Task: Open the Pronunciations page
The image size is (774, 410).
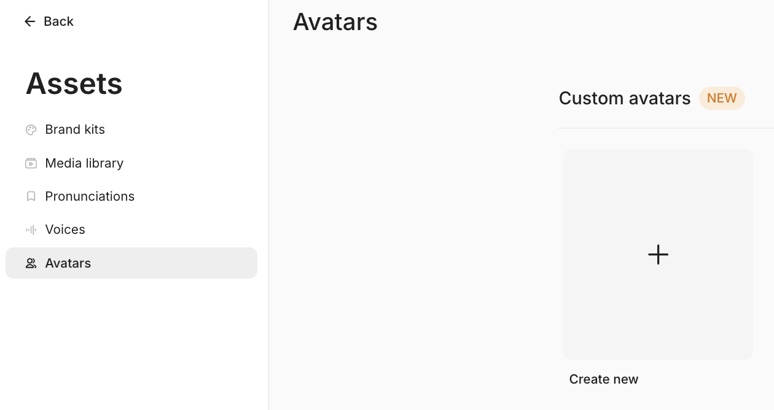Action: (90, 196)
